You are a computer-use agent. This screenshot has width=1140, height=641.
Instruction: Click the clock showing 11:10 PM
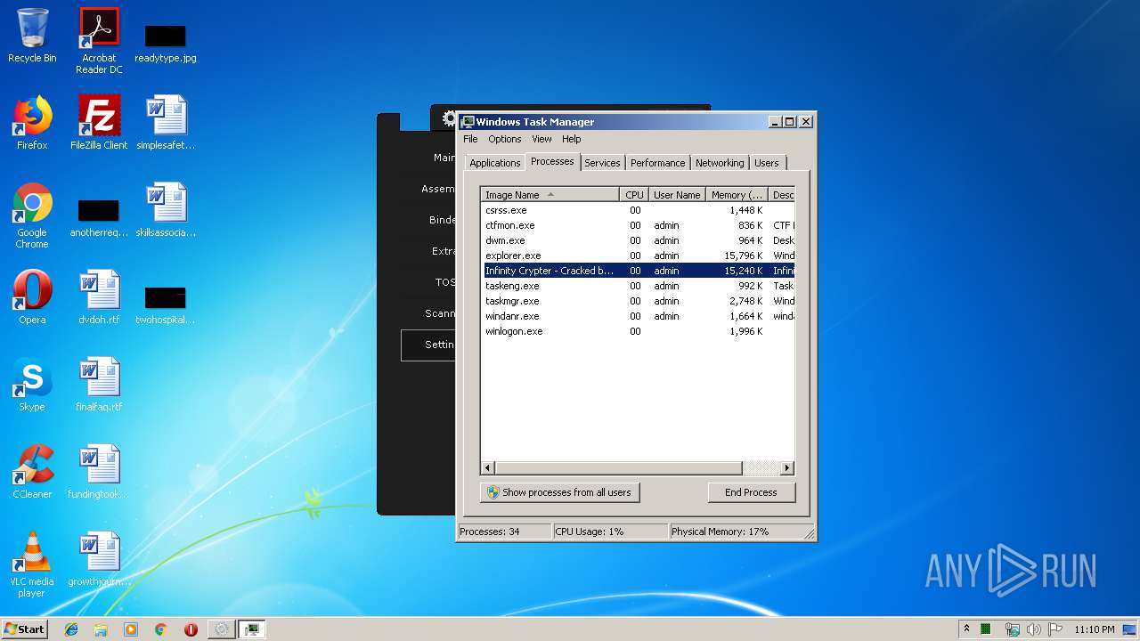(x=1094, y=629)
